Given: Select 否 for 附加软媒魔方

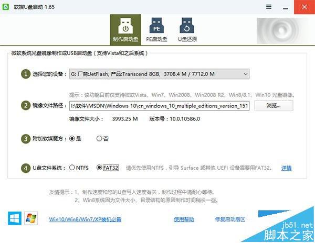Looking at the screenshot, I should [102, 138].
